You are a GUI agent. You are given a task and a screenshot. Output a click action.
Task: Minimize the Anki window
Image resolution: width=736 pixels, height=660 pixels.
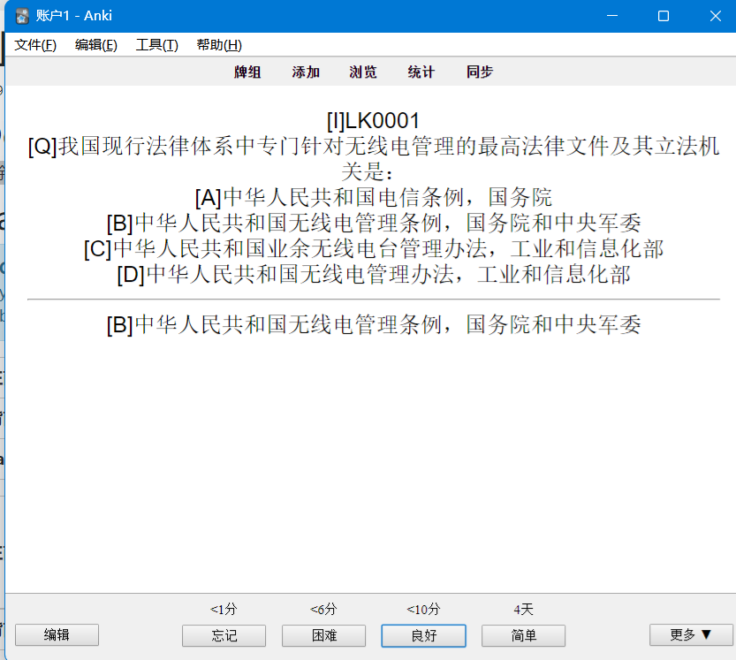coord(612,16)
